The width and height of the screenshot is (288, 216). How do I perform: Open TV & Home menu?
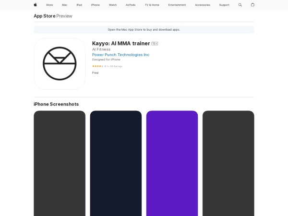point(152,5)
